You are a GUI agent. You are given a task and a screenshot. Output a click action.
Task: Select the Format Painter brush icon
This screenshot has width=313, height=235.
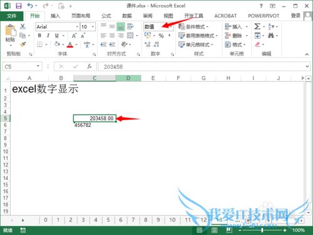click(23, 44)
